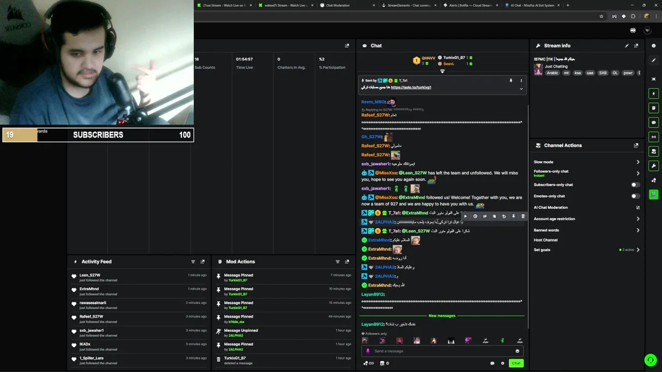Click Host Channel action
The image size is (662, 372).
point(546,240)
